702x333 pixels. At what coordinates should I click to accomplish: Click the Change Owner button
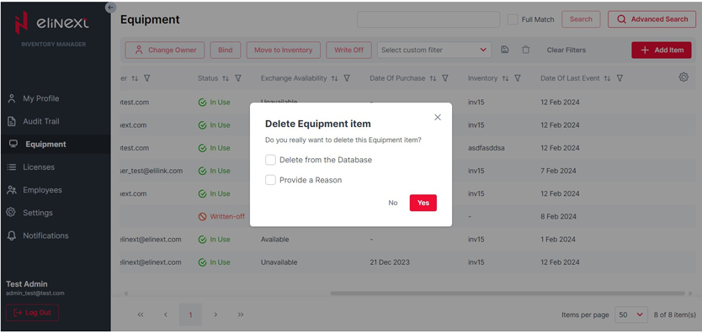click(165, 50)
